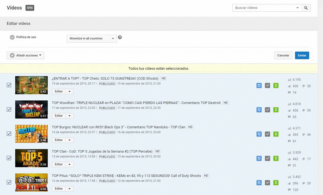The image size is (323, 195).
Task: Open the TOP 5 Jugadas 3:38 thumbnail
Action: click(x=31, y=158)
